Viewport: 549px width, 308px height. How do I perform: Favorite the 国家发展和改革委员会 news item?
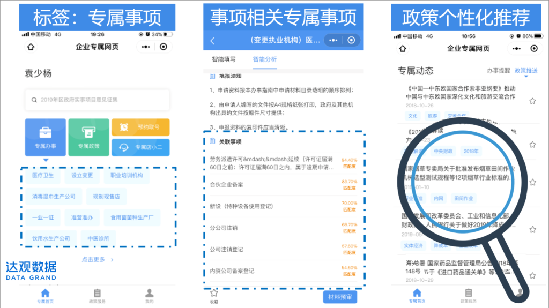pyautogui.click(x=532, y=229)
